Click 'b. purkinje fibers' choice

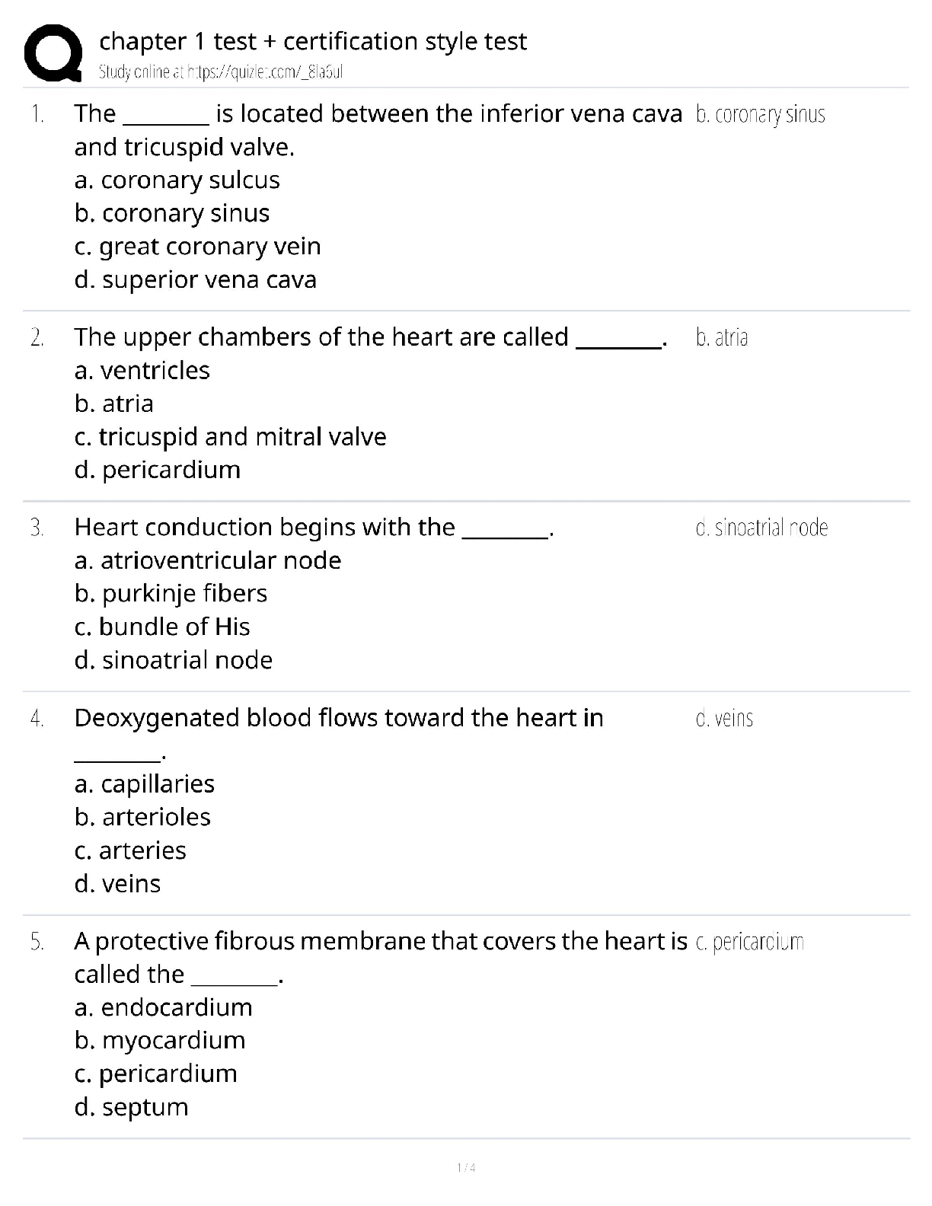coord(171,594)
